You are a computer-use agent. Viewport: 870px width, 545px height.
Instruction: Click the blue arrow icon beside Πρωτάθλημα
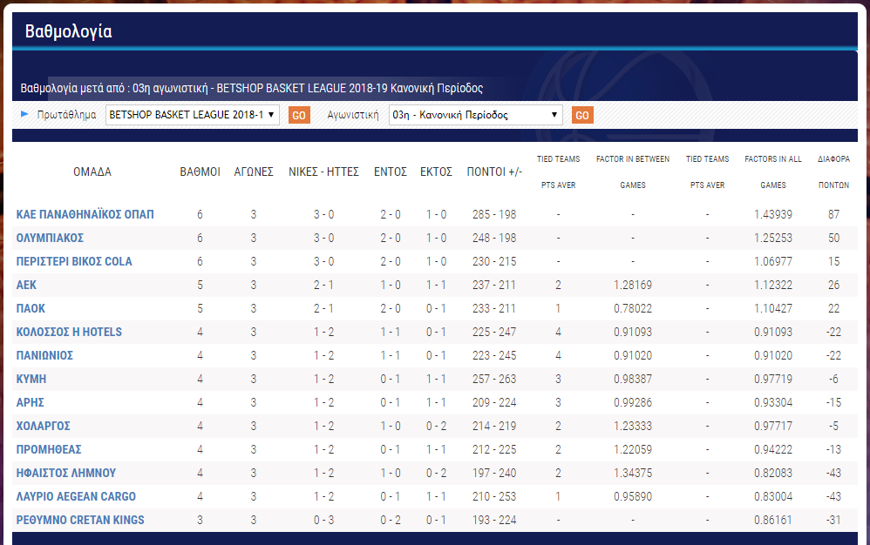(24, 114)
